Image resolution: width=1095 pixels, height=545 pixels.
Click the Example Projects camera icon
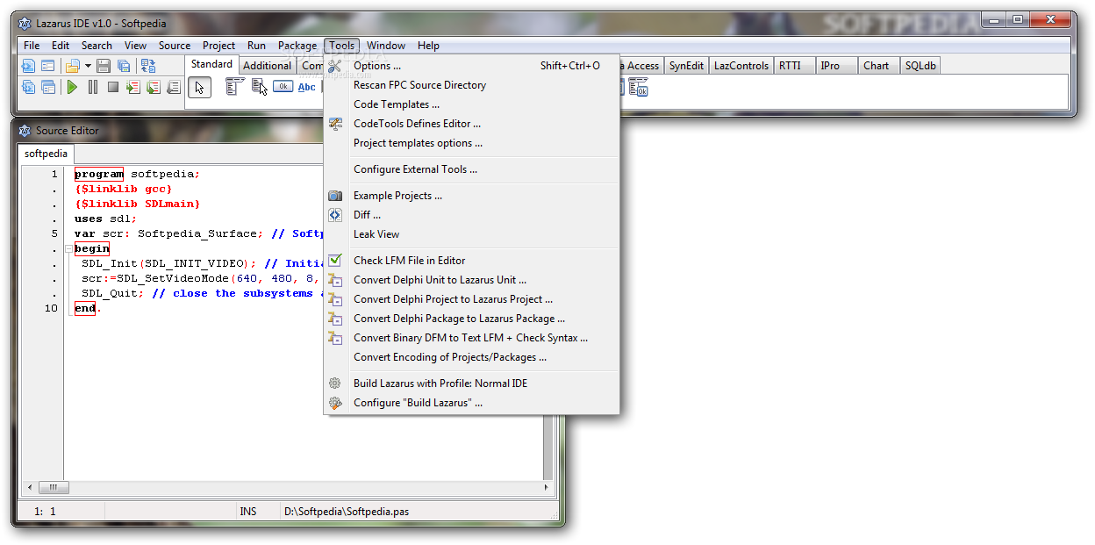coord(335,196)
